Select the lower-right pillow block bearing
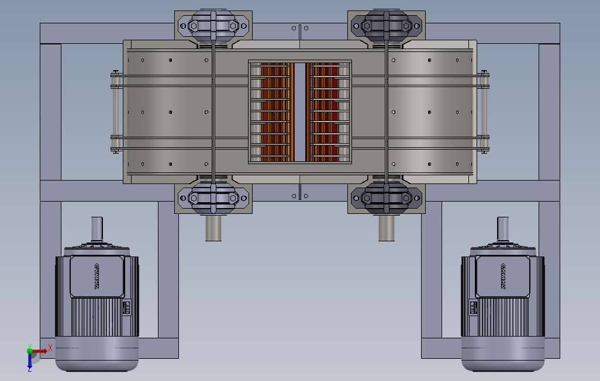This screenshot has width=600, height=381. [387, 198]
